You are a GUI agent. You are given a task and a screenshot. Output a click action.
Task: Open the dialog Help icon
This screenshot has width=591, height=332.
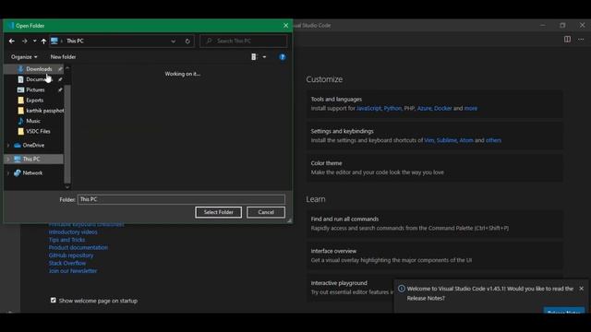click(x=283, y=57)
